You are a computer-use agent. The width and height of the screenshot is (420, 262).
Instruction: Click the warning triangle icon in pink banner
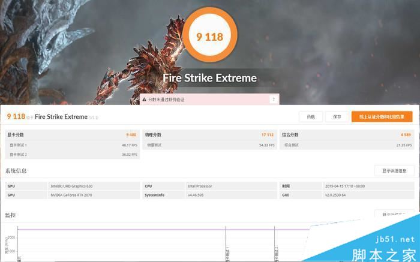[145, 100]
